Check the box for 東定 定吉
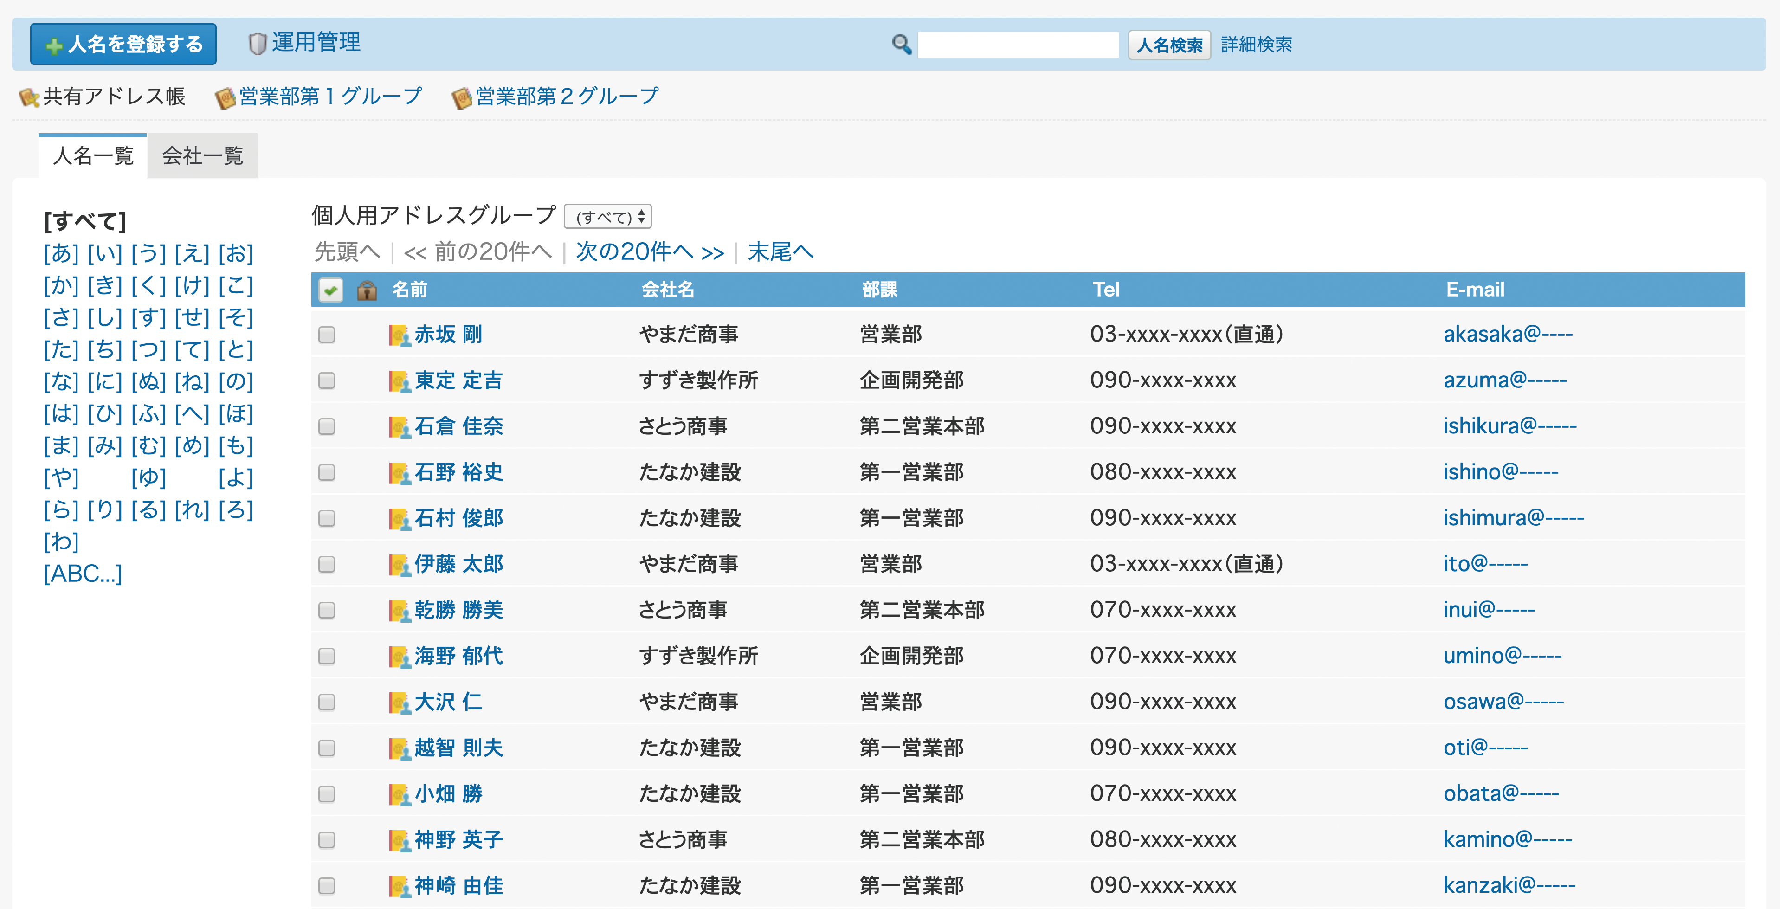The height and width of the screenshot is (909, 1780). (x=327, y=380)
